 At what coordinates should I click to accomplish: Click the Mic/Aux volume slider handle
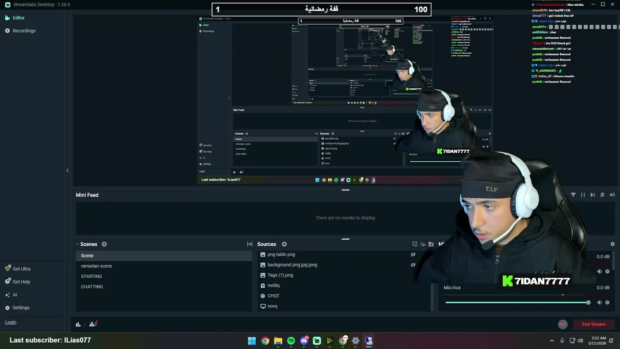[588, 302]
